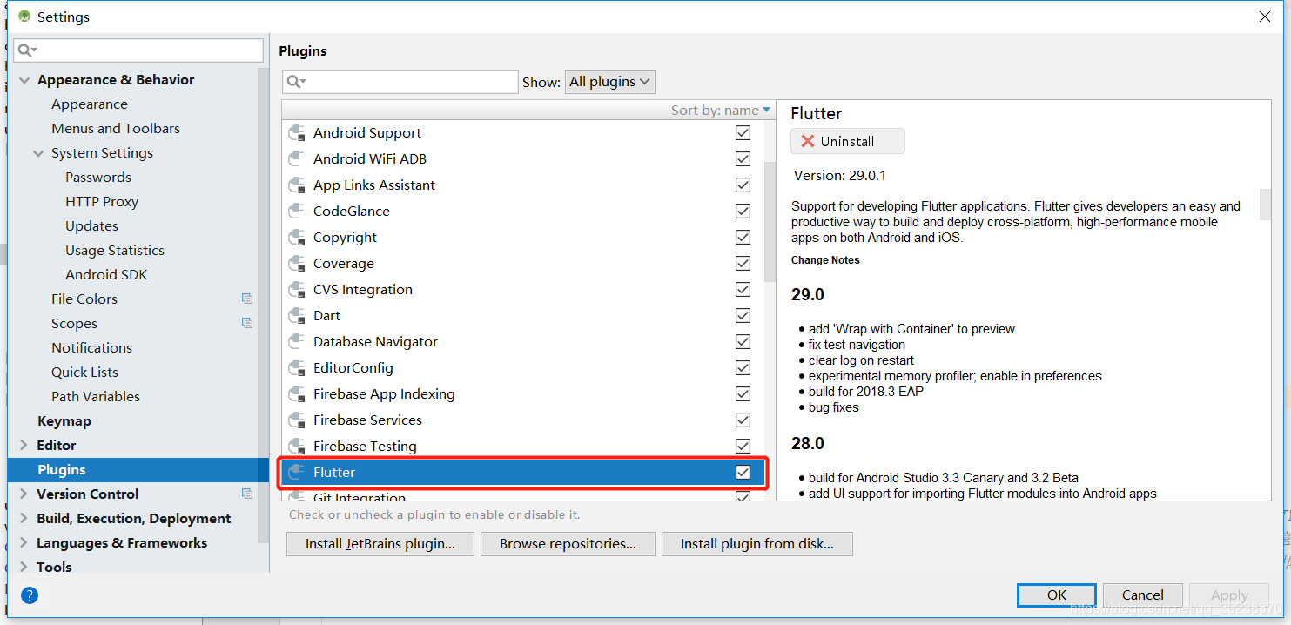Viewport: 1291px width, 625px height.
Task: Expand the Languages & Frameworks section
Action: tap(24, 543)
